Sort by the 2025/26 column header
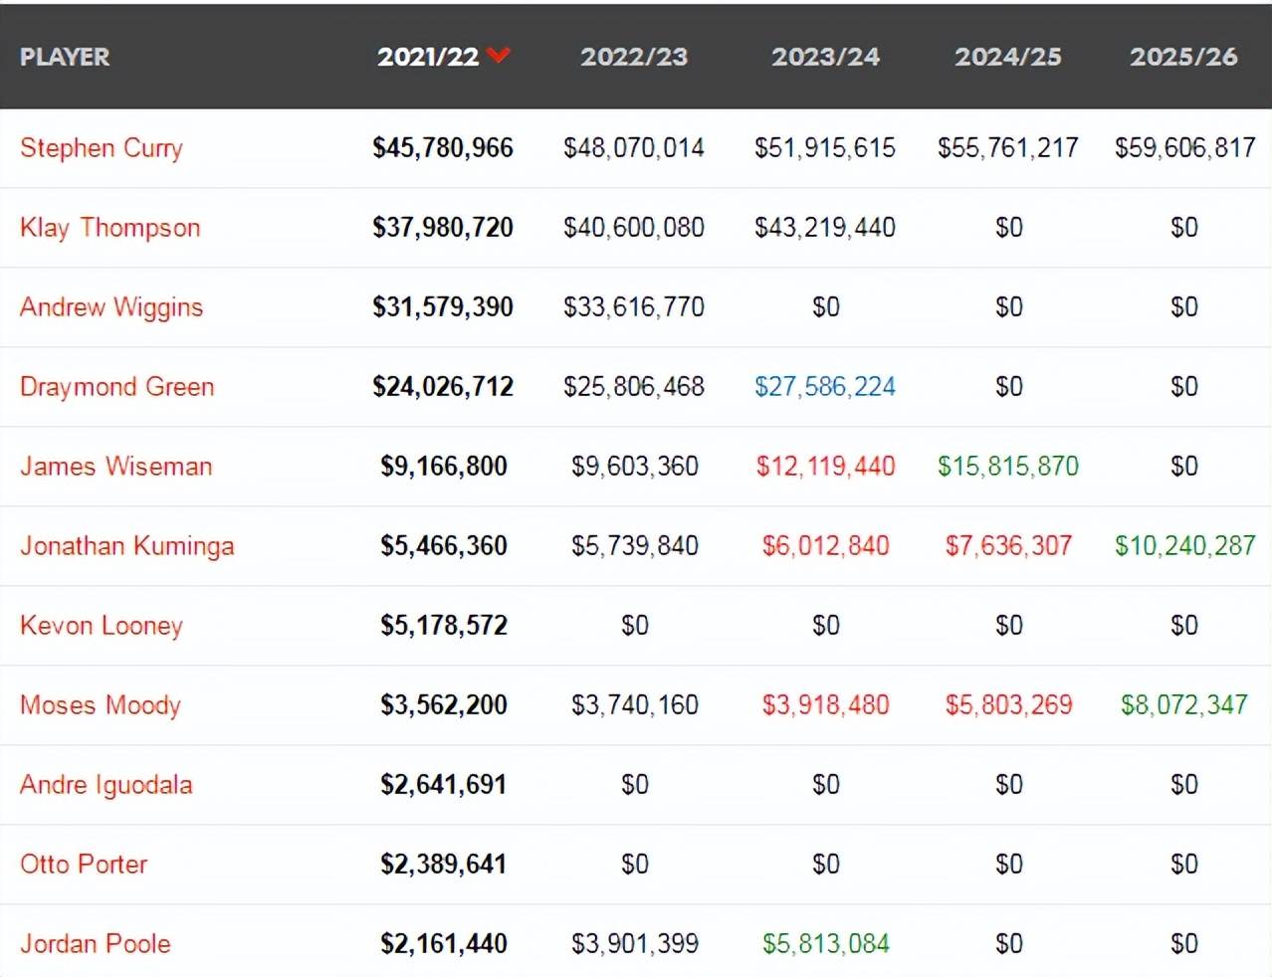 1183,57
